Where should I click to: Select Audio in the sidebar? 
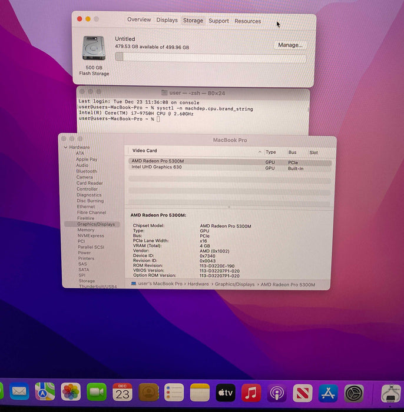[x=82, y=165]
